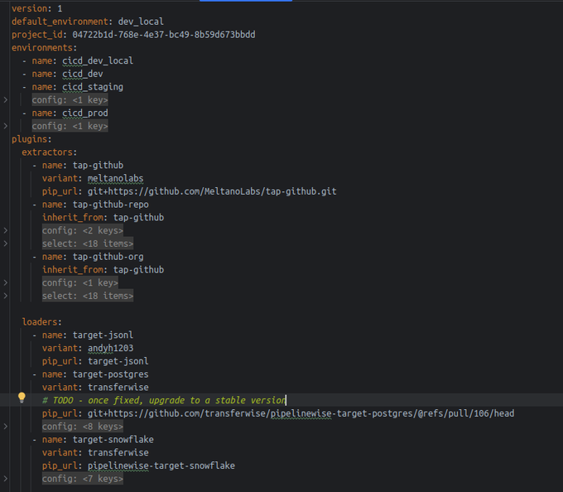Click the project_id UUID value
This screenshot has height=492, width=563.
[x=164, y=34]
